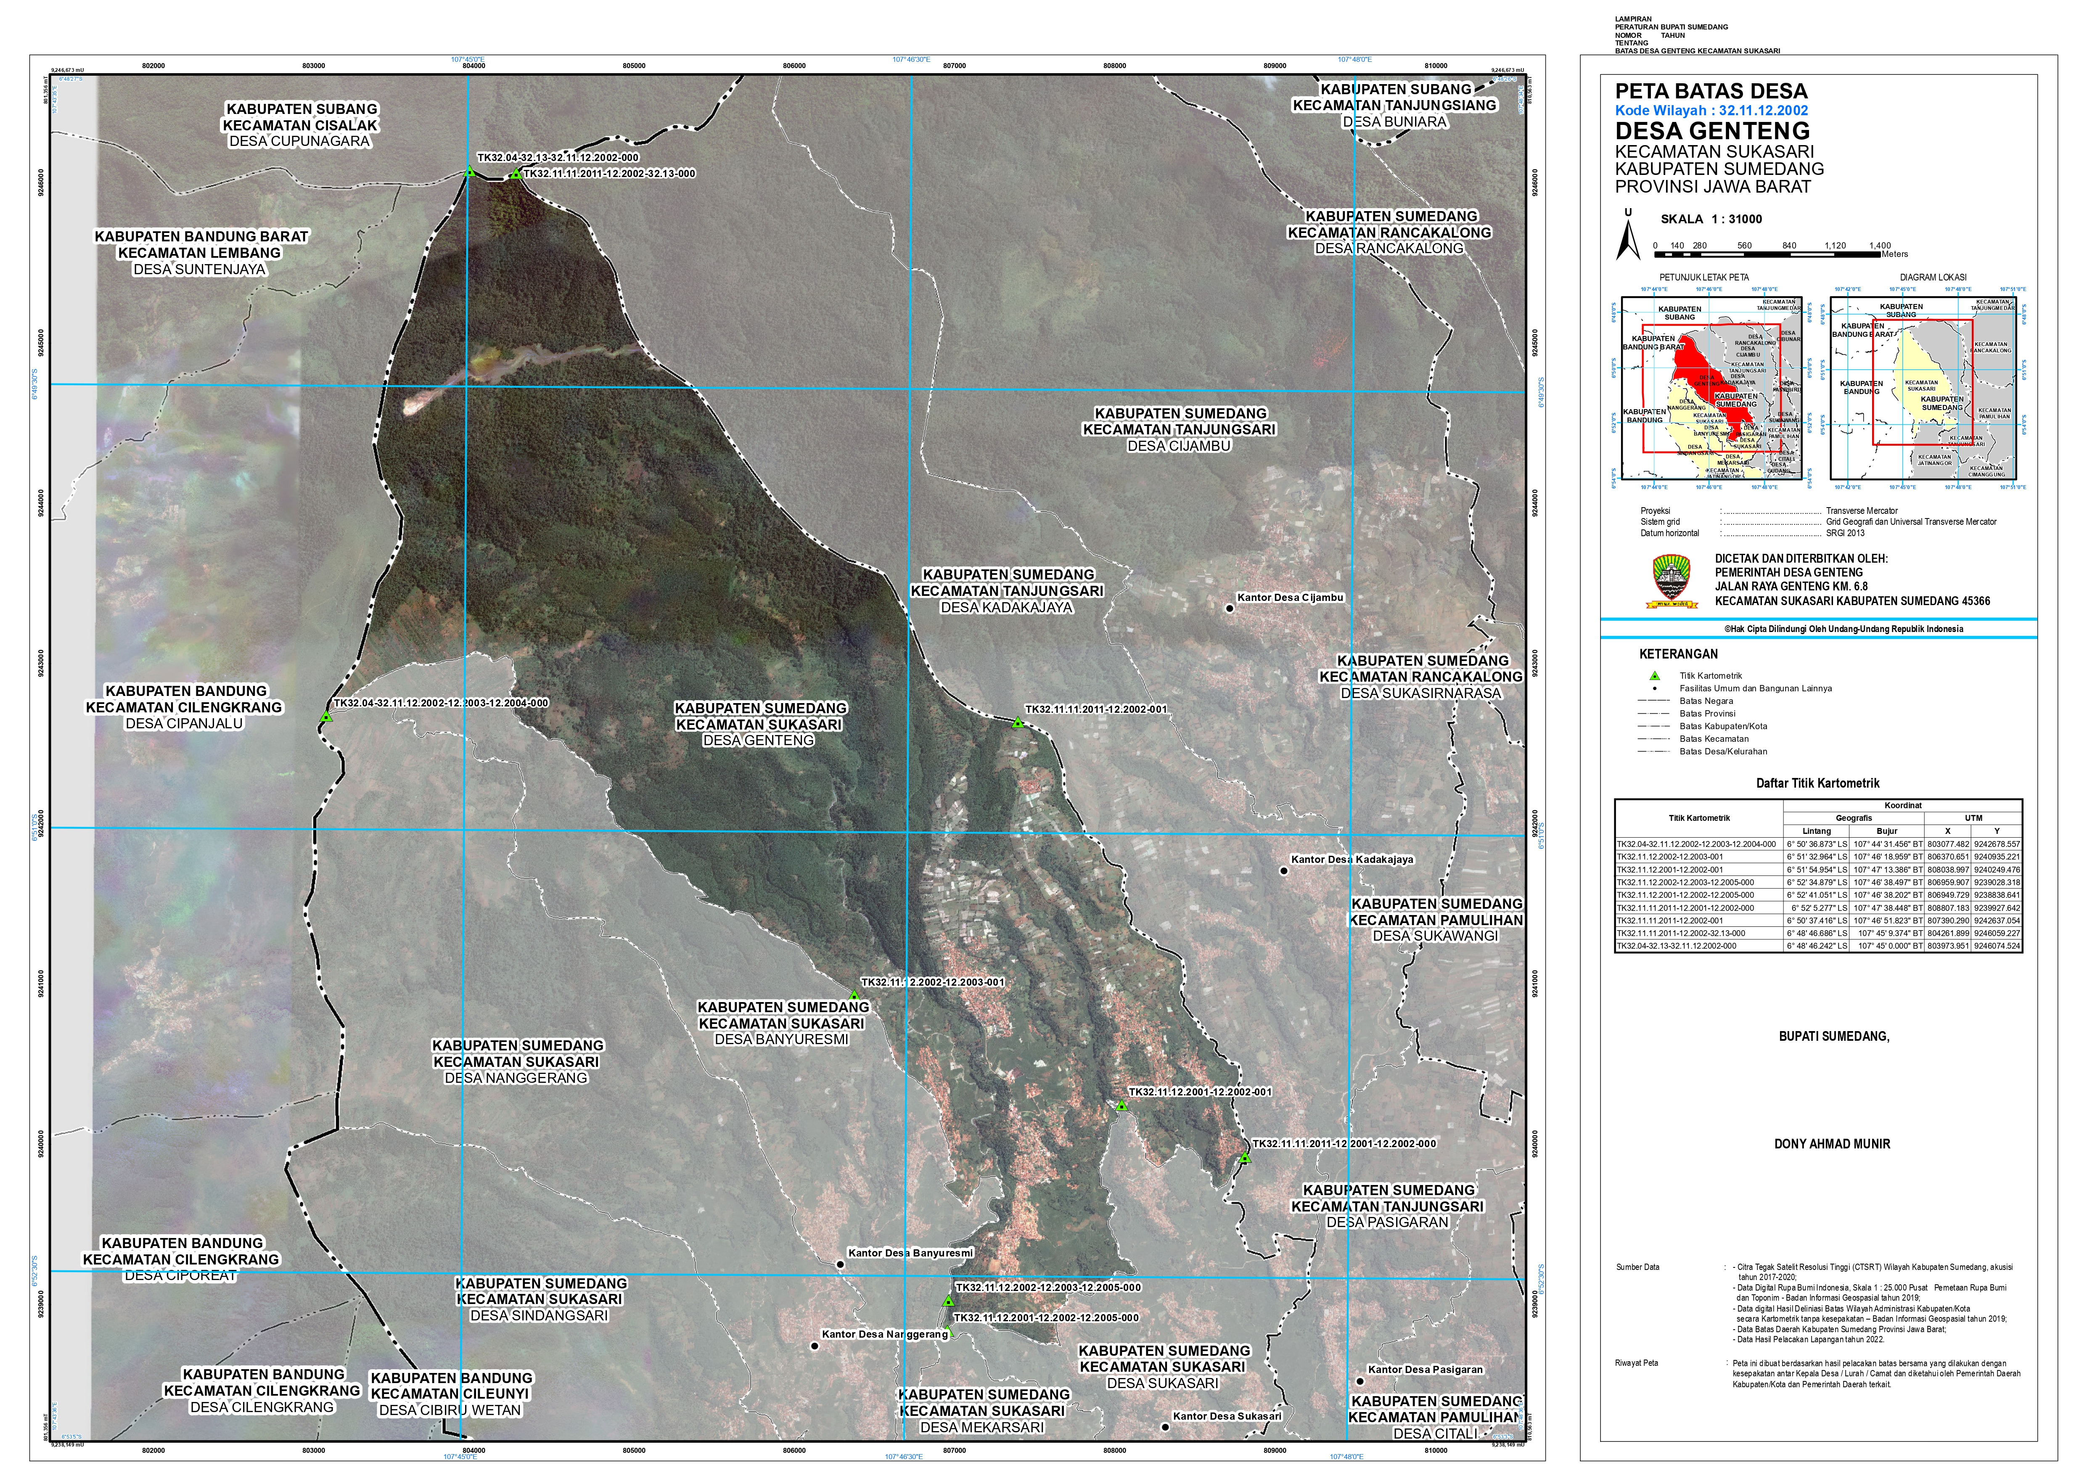The width and height of the screenshot is (2087, 1476).
Task: Click the Batas Kabupaten/Kota legend entry
Action: click(1722, 726)
